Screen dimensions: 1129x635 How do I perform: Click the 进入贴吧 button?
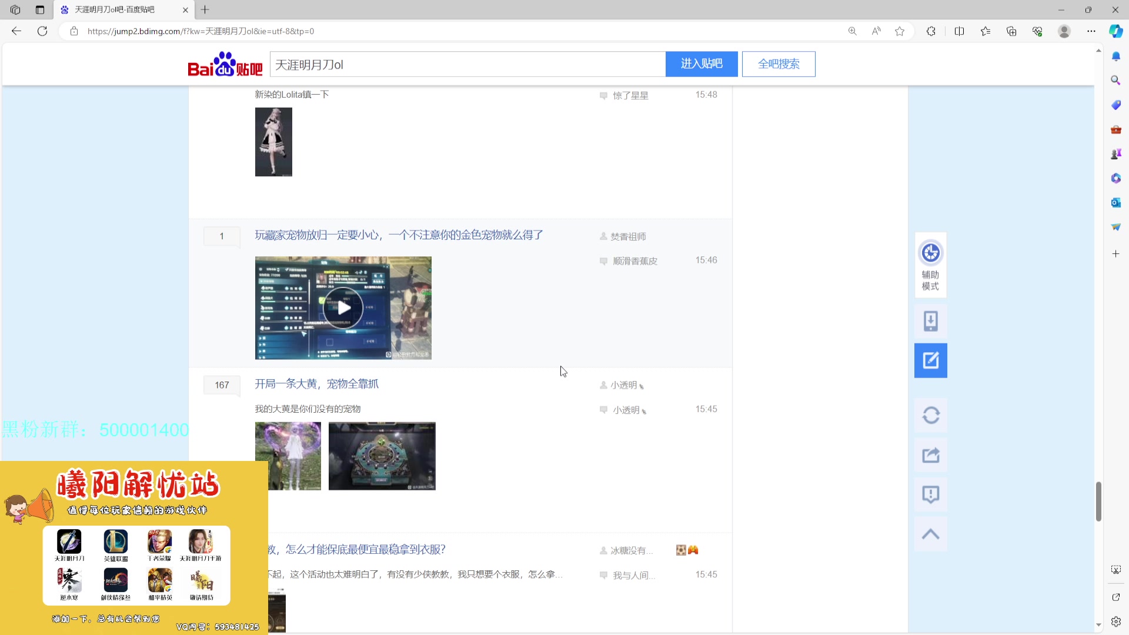(x=702, y=64)
